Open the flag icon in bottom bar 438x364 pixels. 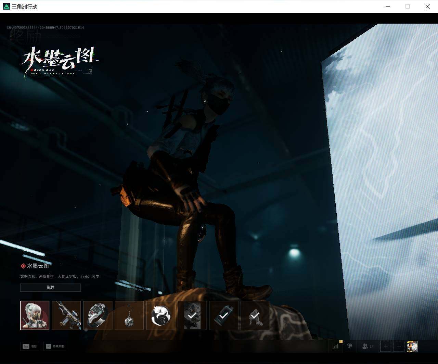pyautogui.click(x=350, y=346)
